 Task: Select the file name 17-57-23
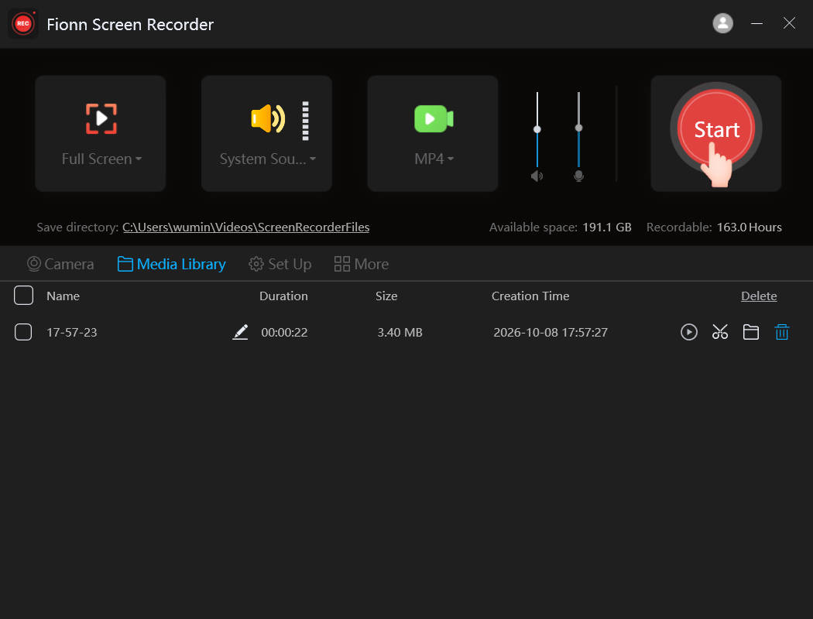point(71,333)
